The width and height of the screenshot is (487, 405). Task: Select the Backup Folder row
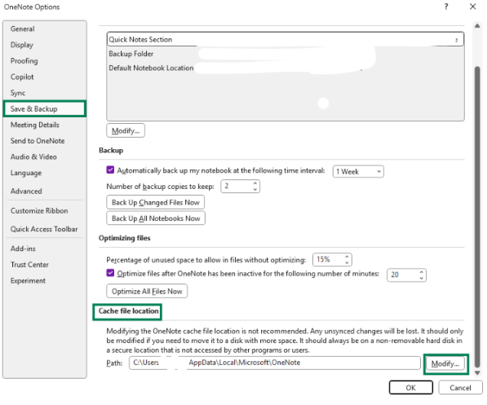(x=286, y=54)
